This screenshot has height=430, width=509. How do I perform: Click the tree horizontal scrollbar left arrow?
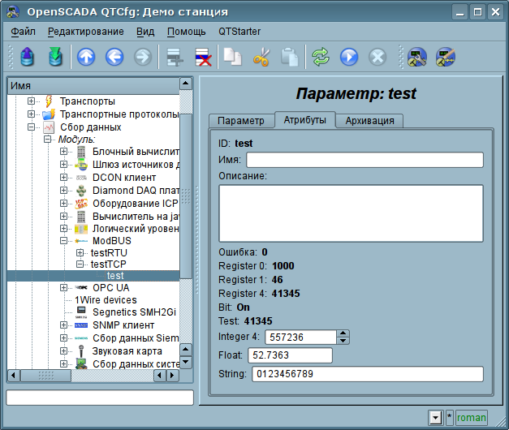[13, 376]
